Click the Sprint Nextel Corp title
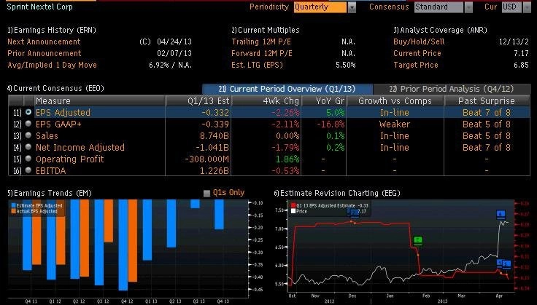The width and height of the screenshot is (537, 305). click(39, 7)
